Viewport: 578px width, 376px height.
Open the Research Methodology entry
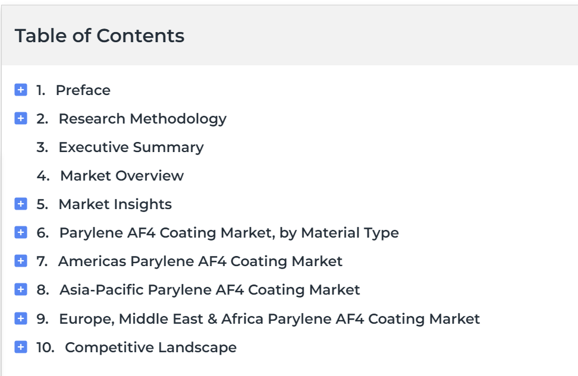coord(143,119)
